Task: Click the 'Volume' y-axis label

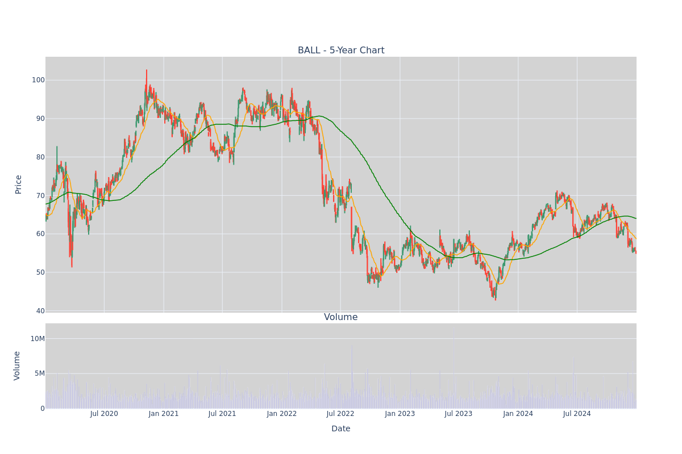Action: [17, 365]
